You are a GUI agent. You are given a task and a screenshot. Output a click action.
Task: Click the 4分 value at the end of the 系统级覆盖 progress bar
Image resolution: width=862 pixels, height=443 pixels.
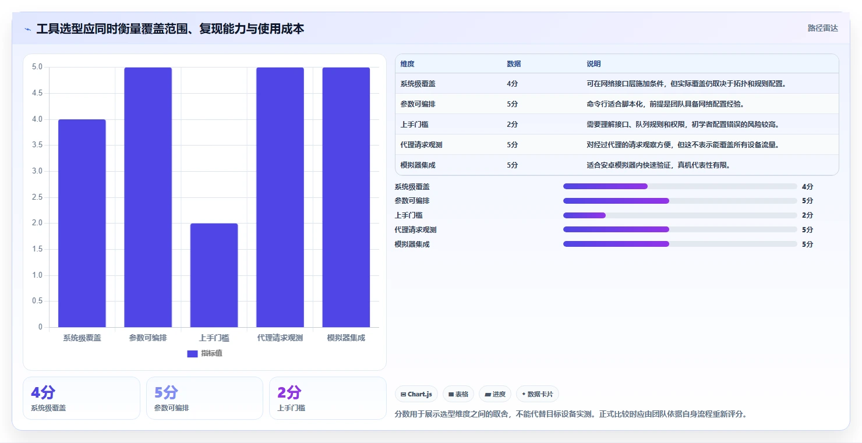point(807,187)
